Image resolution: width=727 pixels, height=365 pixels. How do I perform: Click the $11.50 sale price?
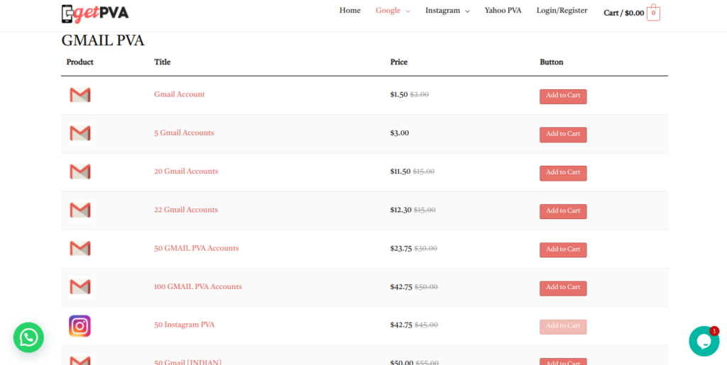(x=400, y=172)
